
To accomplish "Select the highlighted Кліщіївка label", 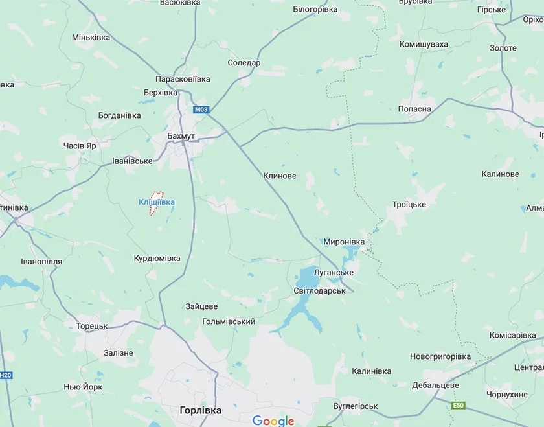I will coord(157,202).
